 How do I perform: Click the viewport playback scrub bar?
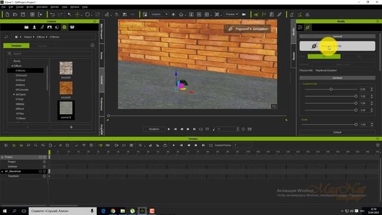[198, 115]
